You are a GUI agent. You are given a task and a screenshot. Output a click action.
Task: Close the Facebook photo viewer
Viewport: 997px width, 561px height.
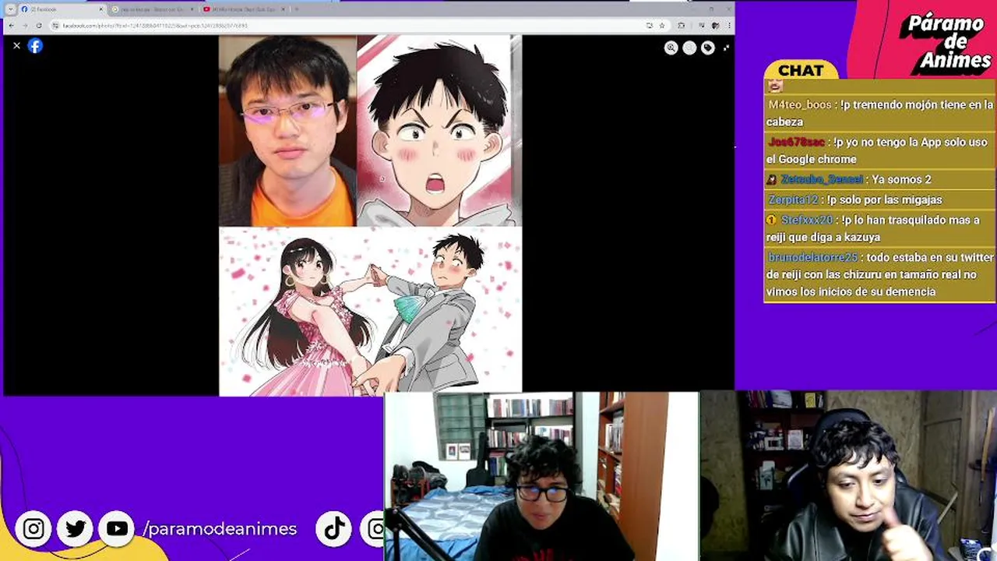[x=16, y=46]
